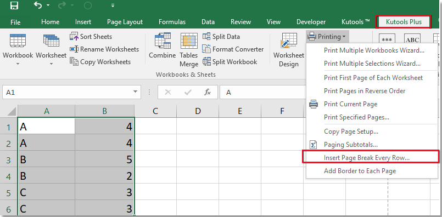Switch to the Insert tab
Image resolution: width=442 pixels, height=217 pixels.
coord(83,22)
